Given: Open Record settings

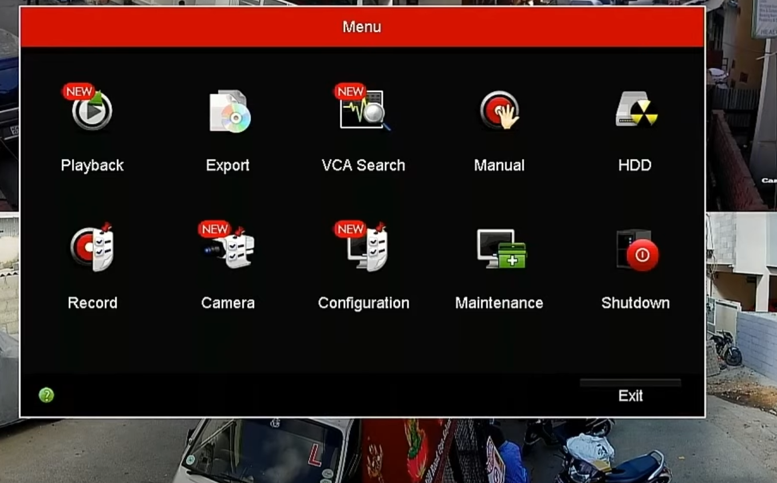Looking at the screenshot, I should (92, 248).
